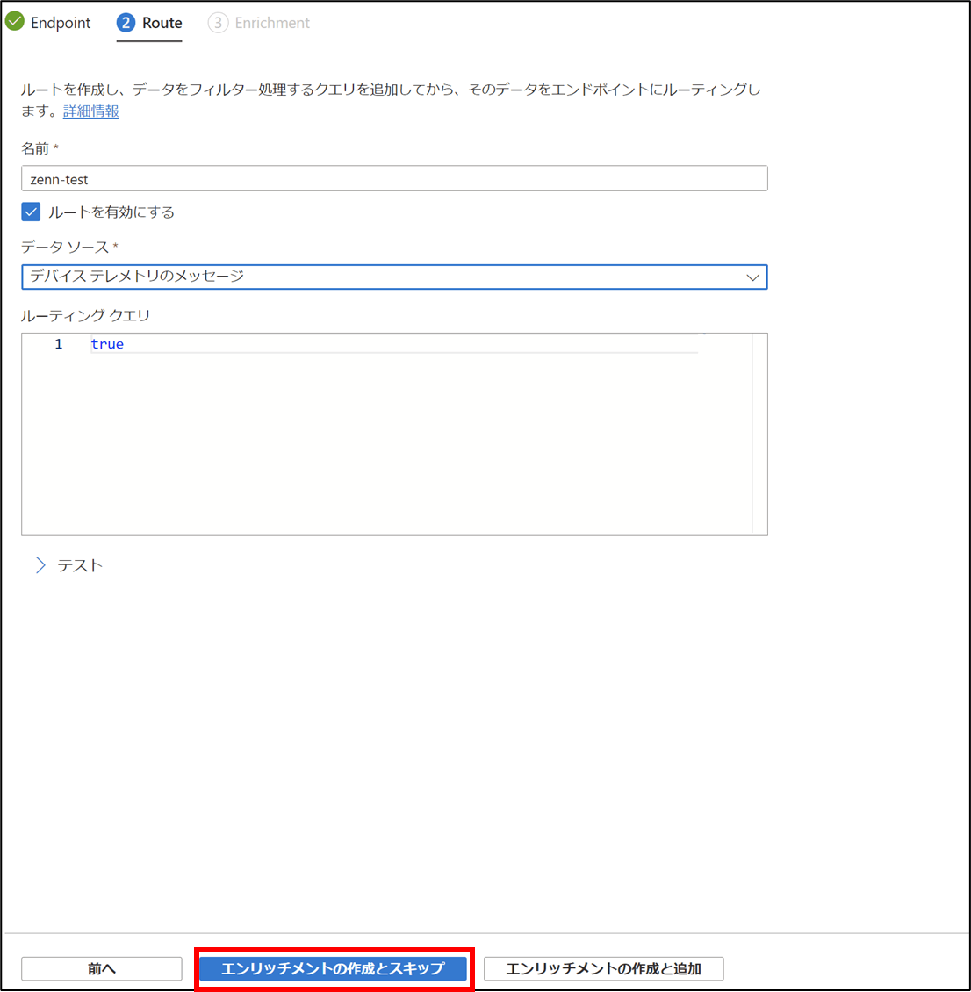Image resolution: width=971 pixels, height=992 pixels.
Task: Click the 前へ button
Action: coord(102,968)
